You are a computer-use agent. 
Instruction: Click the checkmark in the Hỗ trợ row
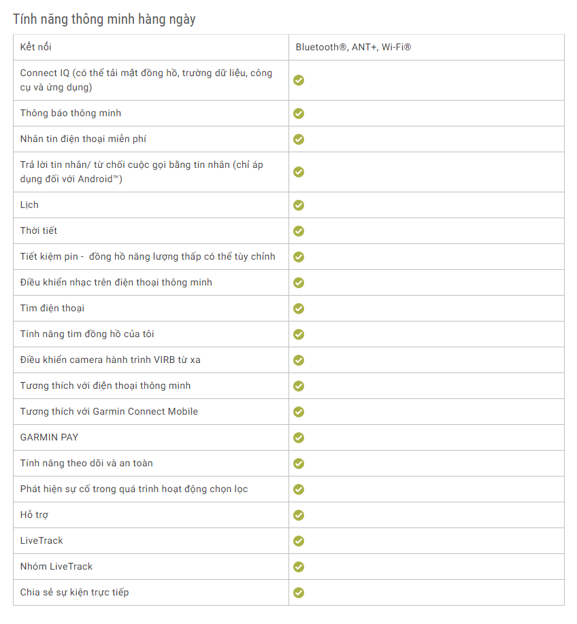(299, 515)
